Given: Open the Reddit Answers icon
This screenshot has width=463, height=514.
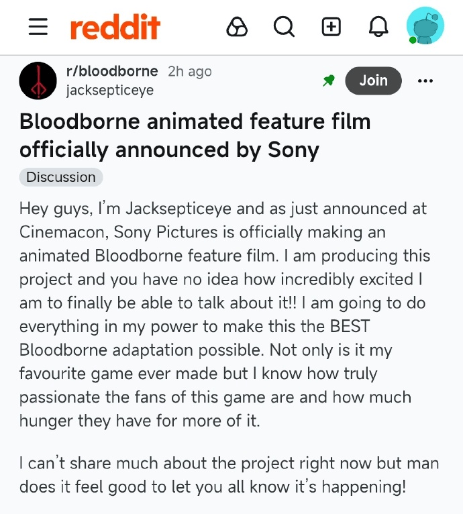Looking at the screenshot, I should [x=237, y=27].
